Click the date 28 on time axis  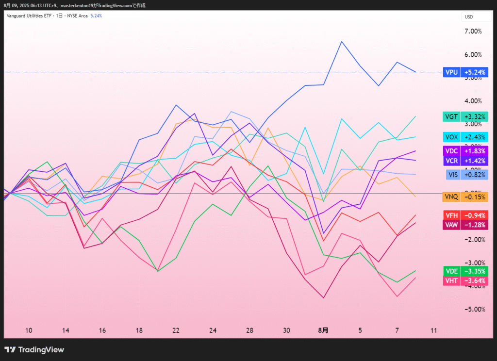click(249, 330)
